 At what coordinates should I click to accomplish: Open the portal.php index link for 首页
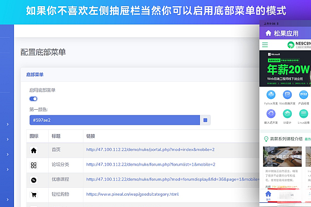click(150, 150)
